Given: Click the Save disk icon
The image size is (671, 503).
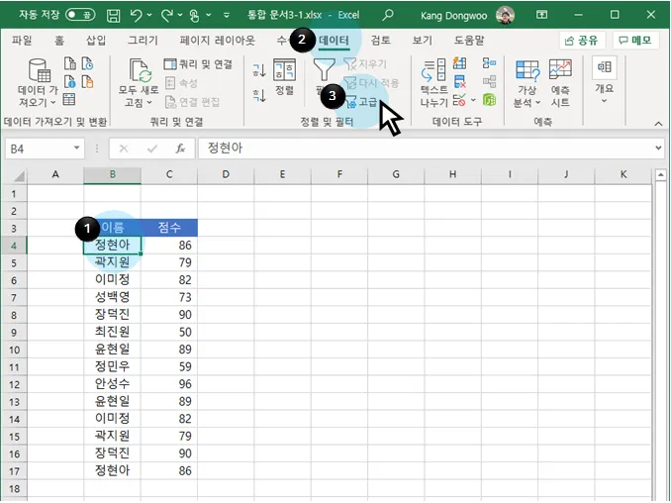Looking at the screenshot, I should [x=114, y=16].
